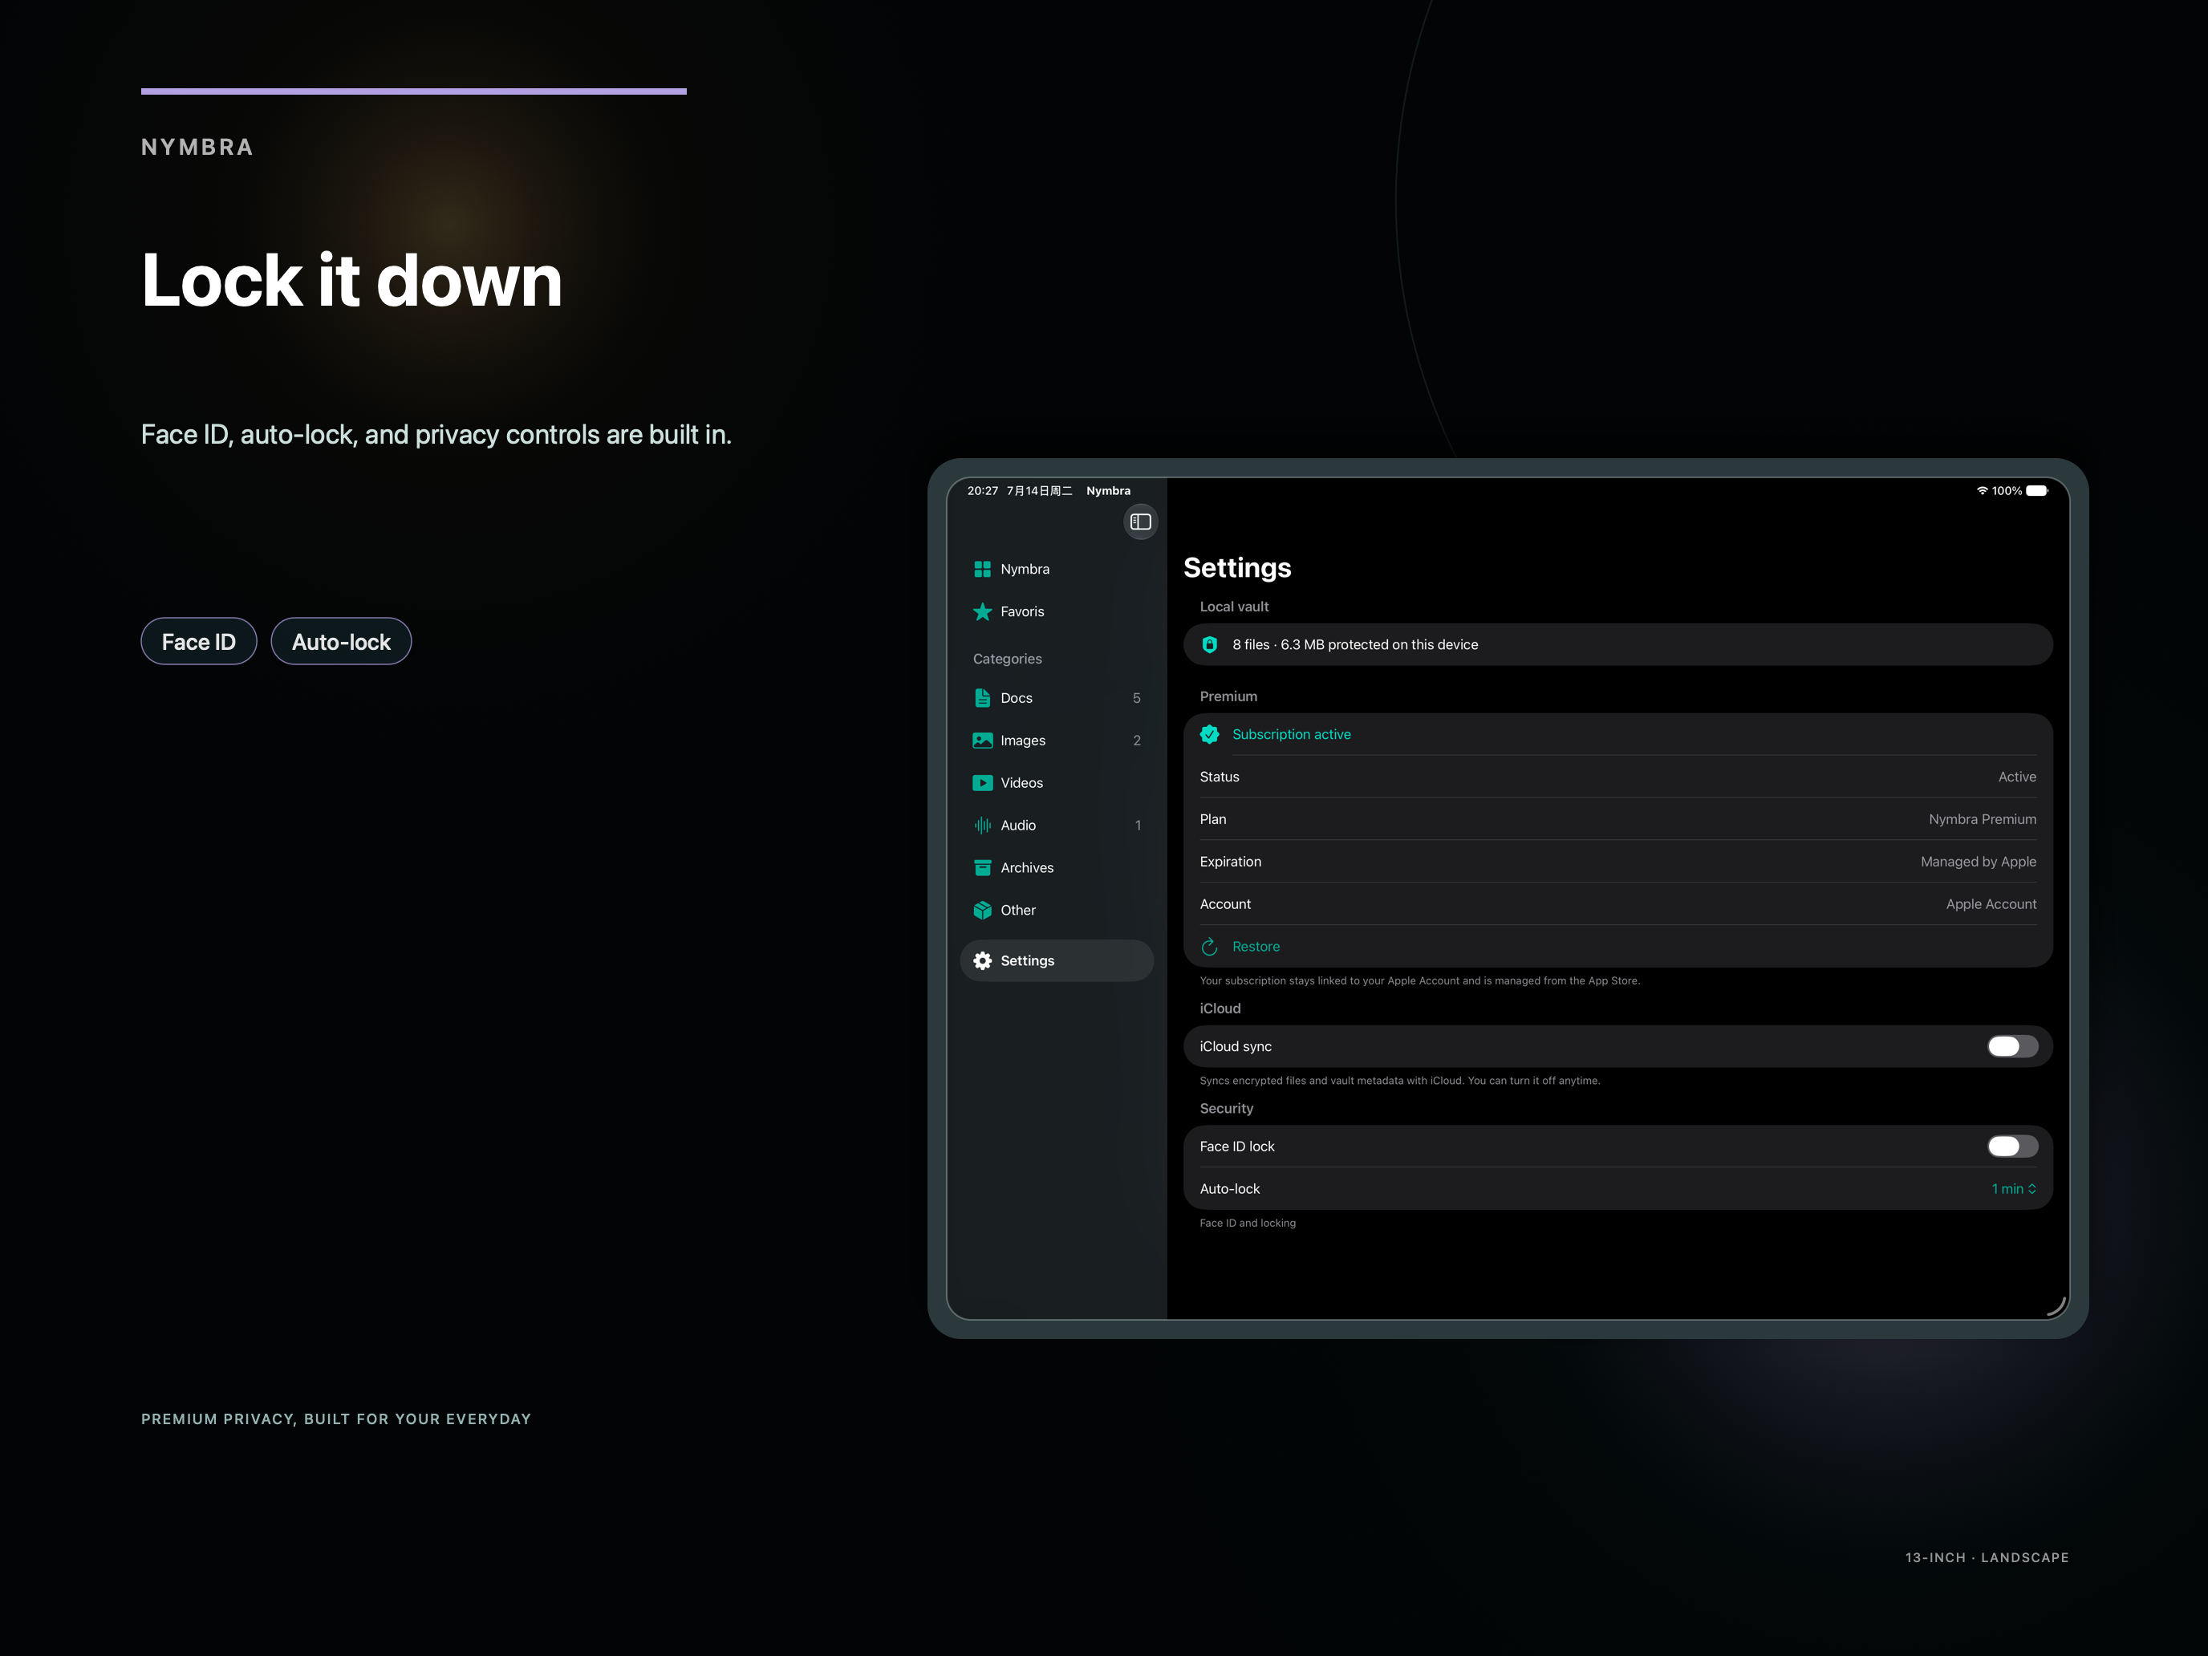Enable the iCloud sync switch
Screen dimensions: 2208x1656
pyautogui.click(x=2012, y=1046)
